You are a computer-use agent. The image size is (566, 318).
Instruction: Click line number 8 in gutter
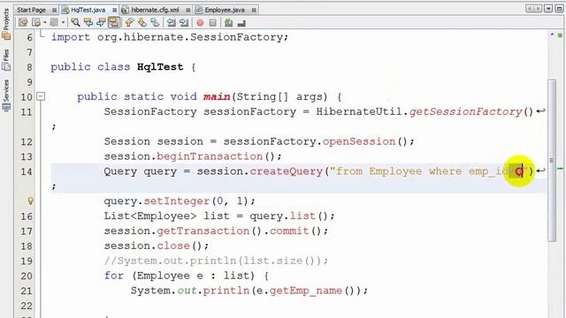[x=29, y=67]
